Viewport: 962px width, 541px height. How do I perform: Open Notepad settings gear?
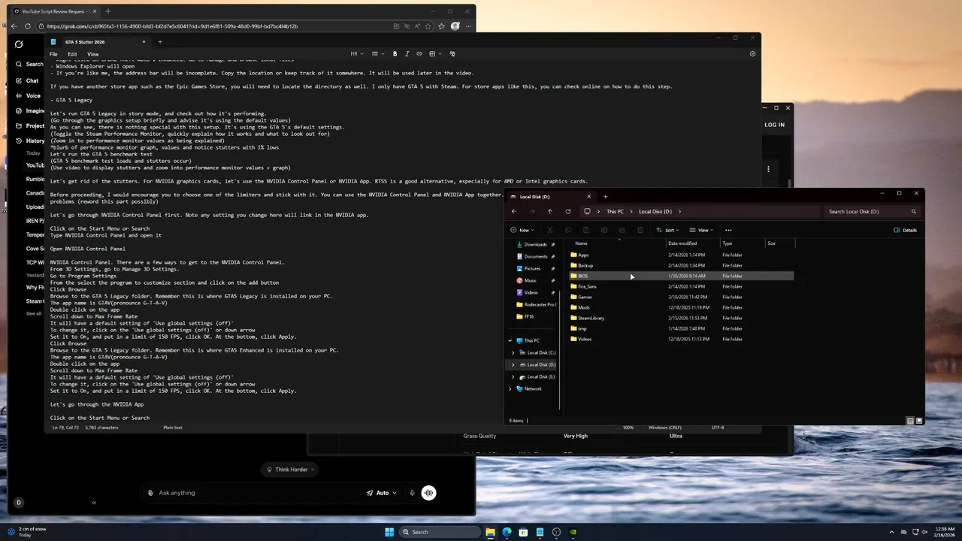click(x=752, y=53)
